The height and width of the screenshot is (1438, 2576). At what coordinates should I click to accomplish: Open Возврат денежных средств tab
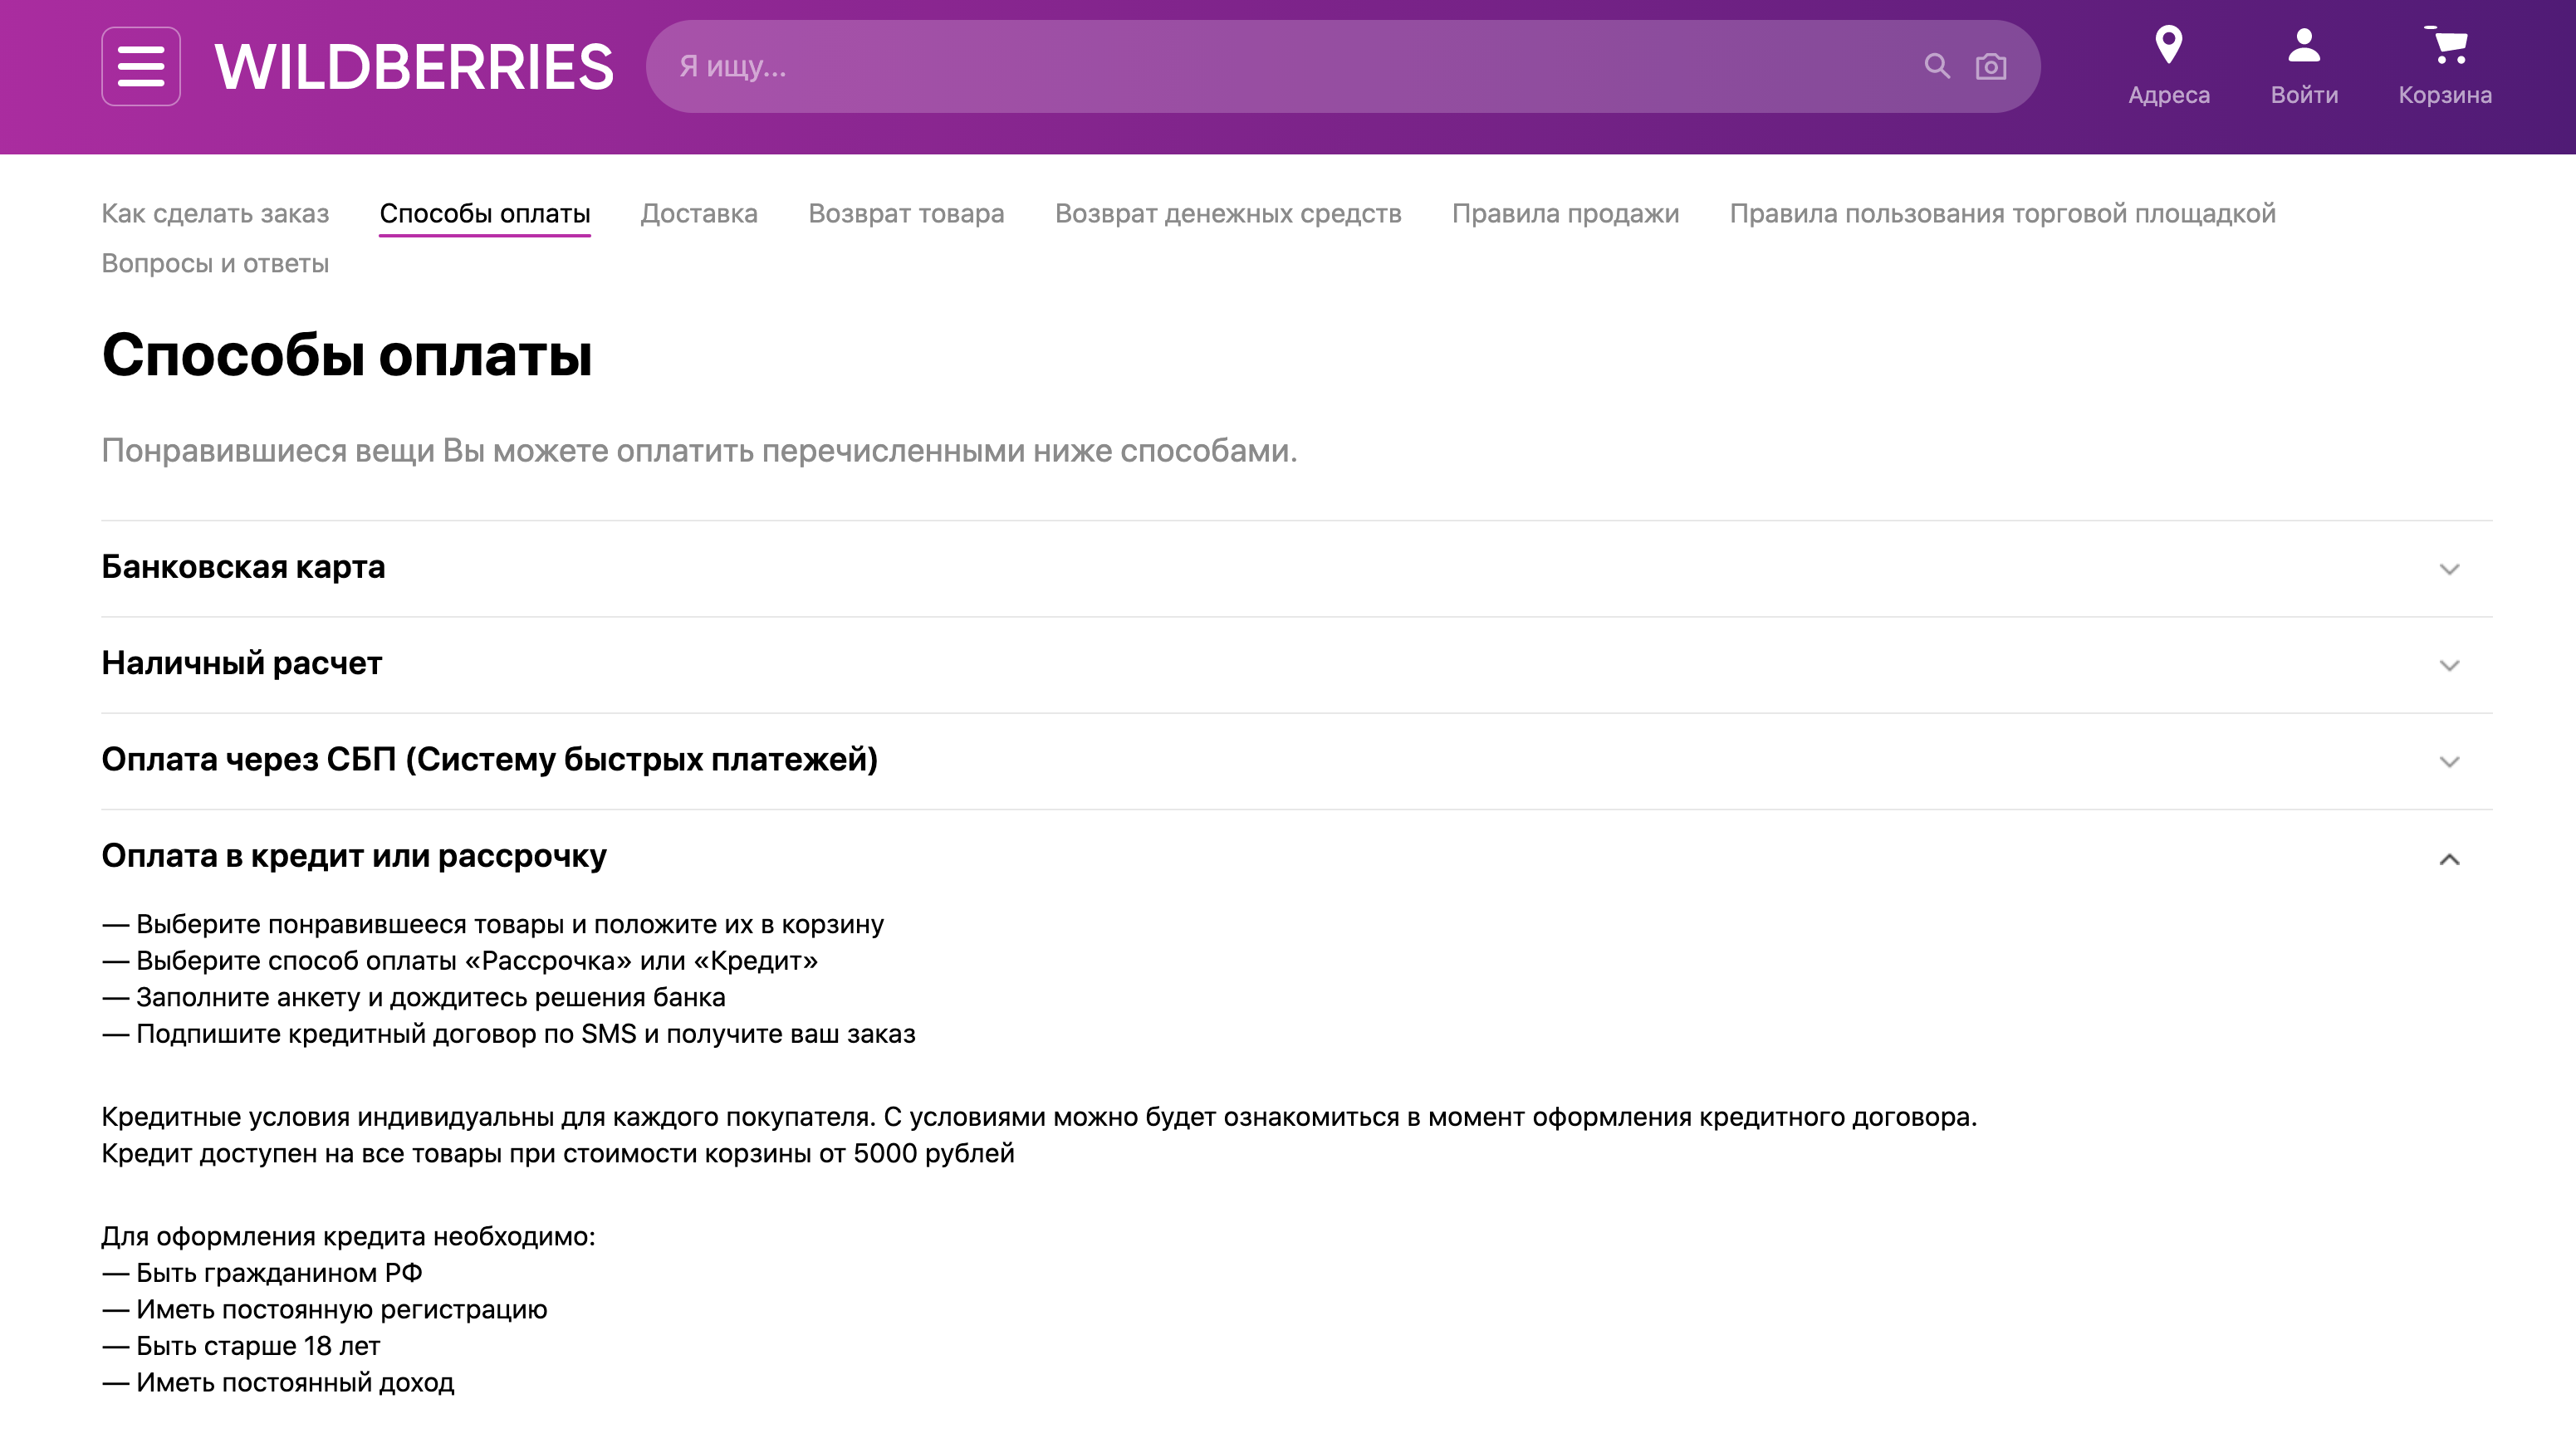(x=1227, y=213)
